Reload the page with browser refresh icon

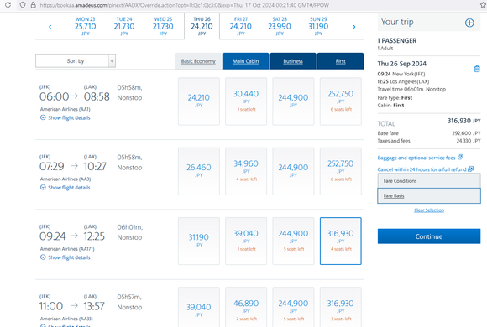pos(8,5)
